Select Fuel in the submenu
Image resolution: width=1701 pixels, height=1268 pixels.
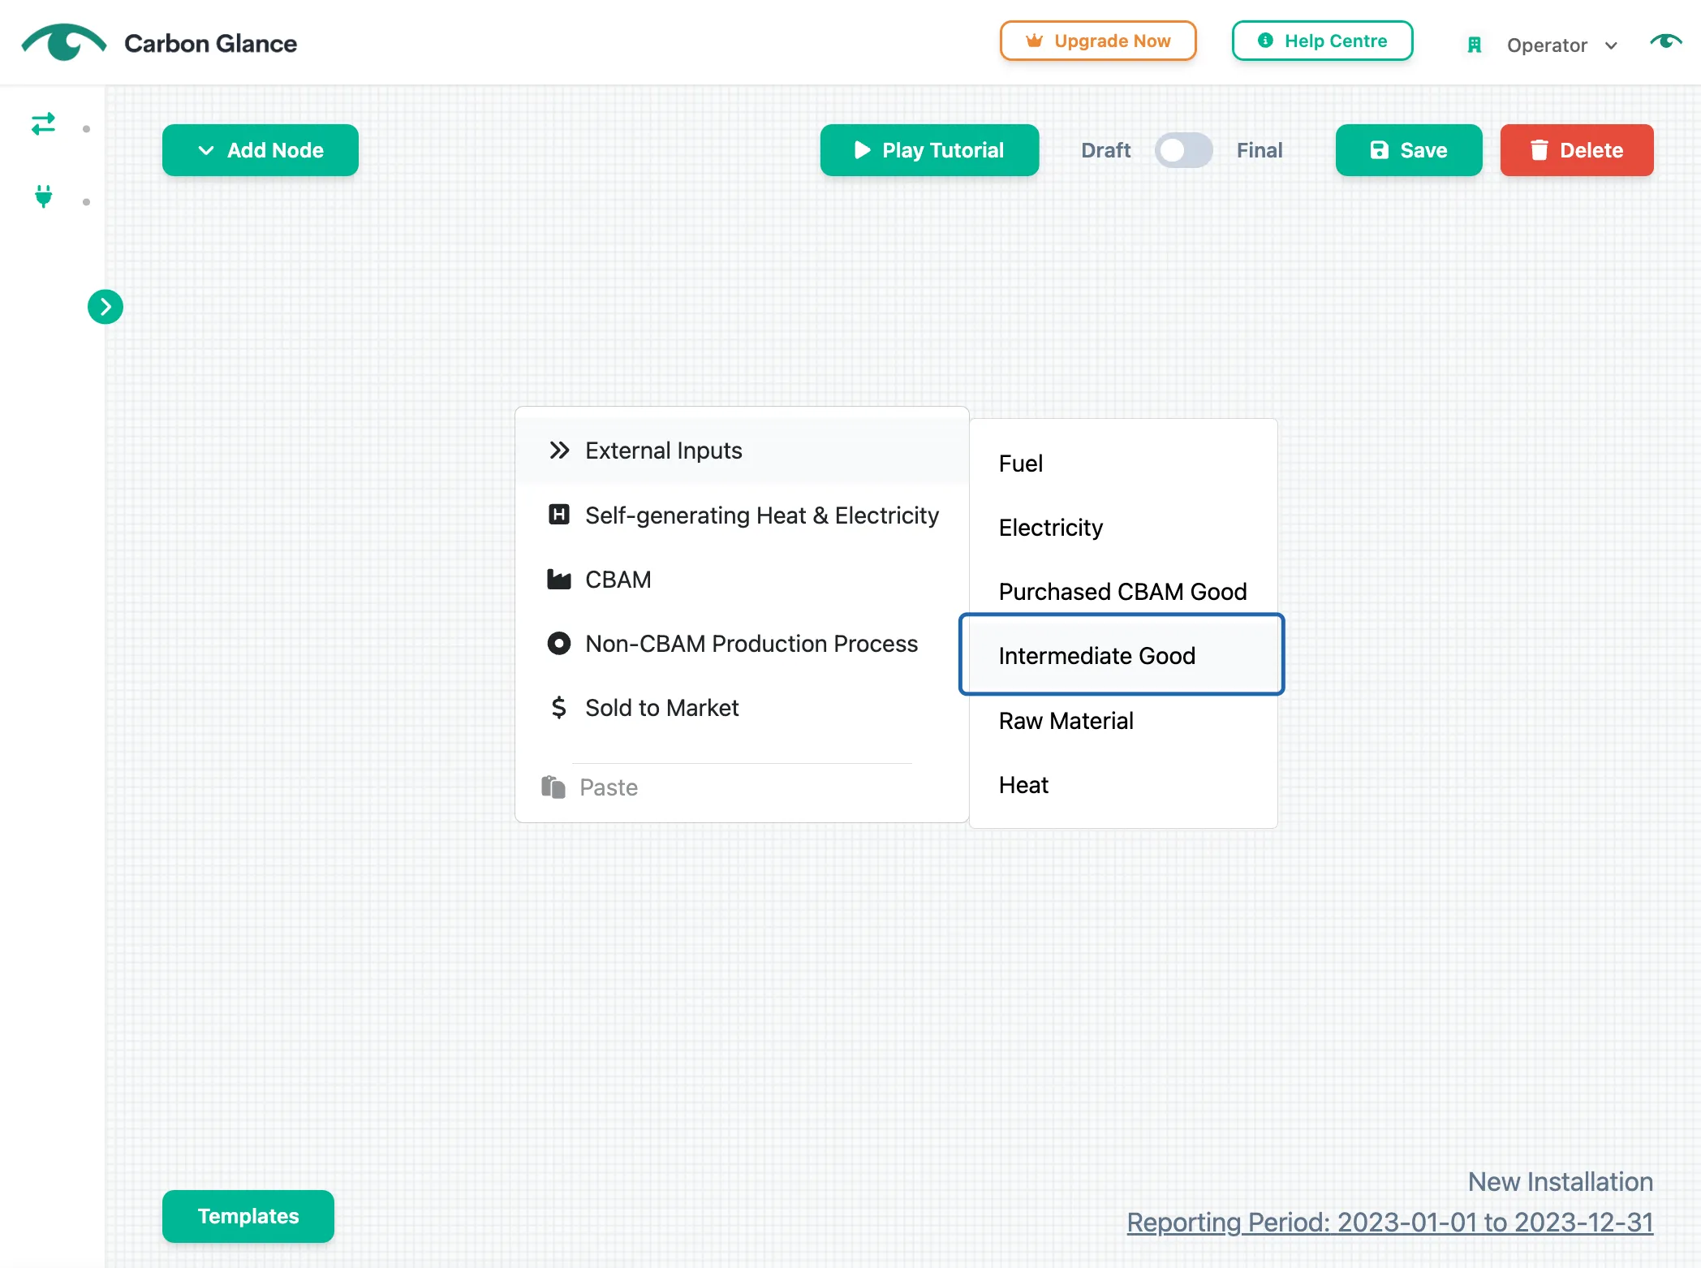coord(1123,464)
